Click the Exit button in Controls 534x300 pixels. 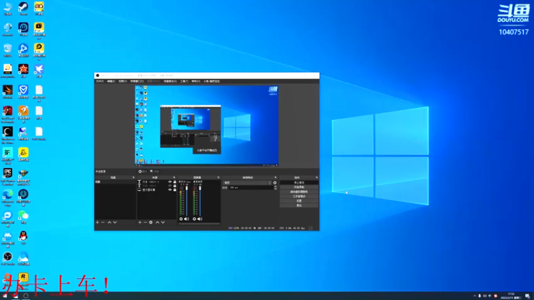[x=299, y=205]
